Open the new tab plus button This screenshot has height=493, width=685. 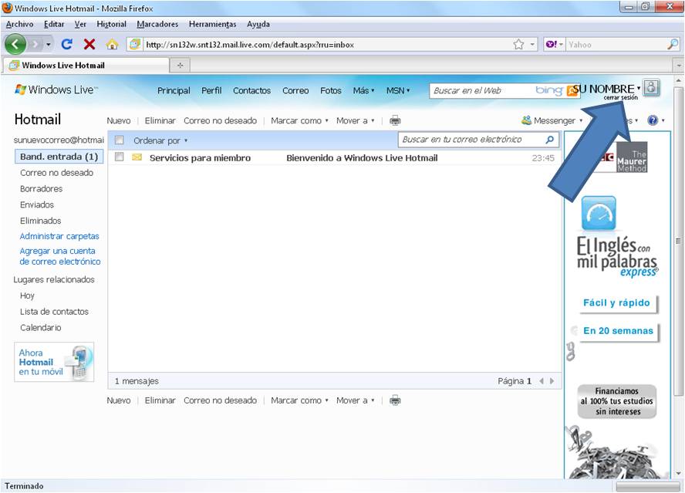click(181, 66)
